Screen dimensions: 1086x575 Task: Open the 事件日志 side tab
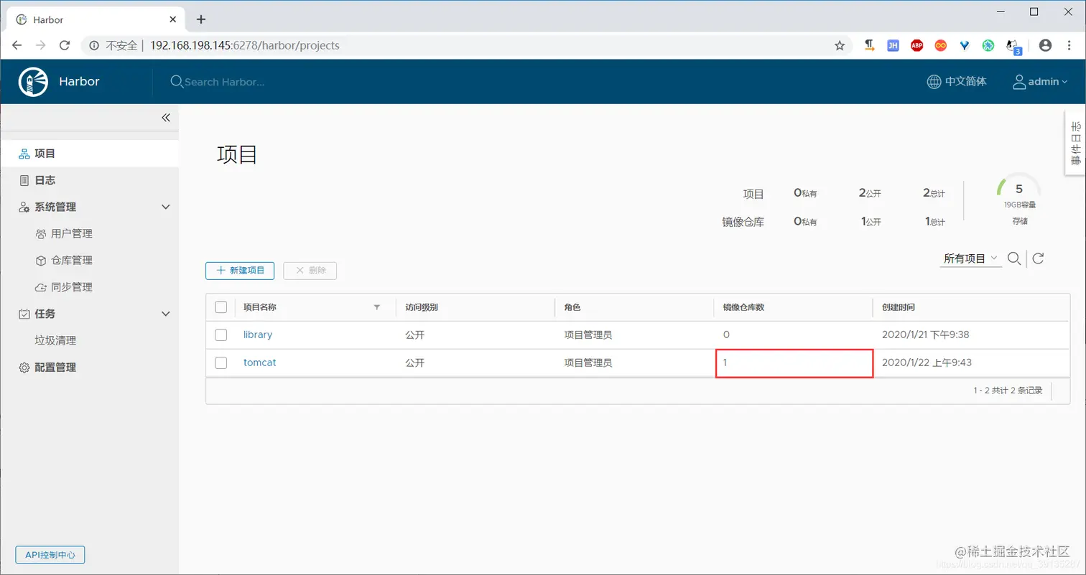pos(1075,142)
